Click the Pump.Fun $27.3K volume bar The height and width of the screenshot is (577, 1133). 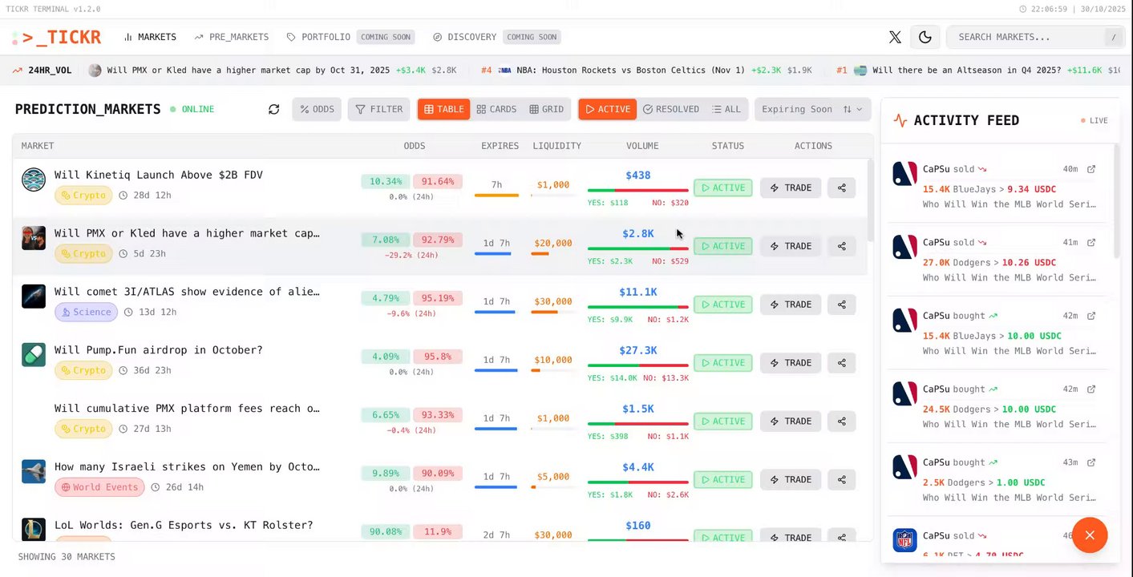638,365
